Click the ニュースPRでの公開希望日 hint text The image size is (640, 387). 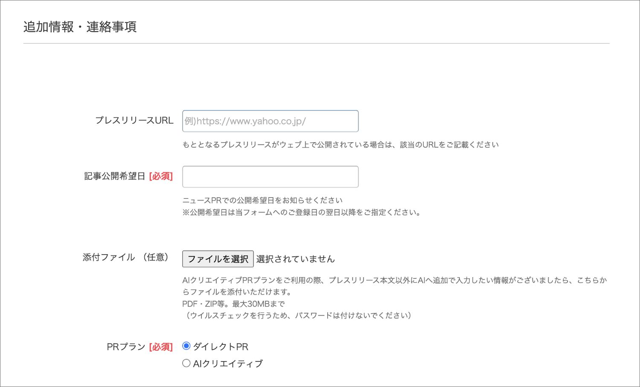point(262,200)
